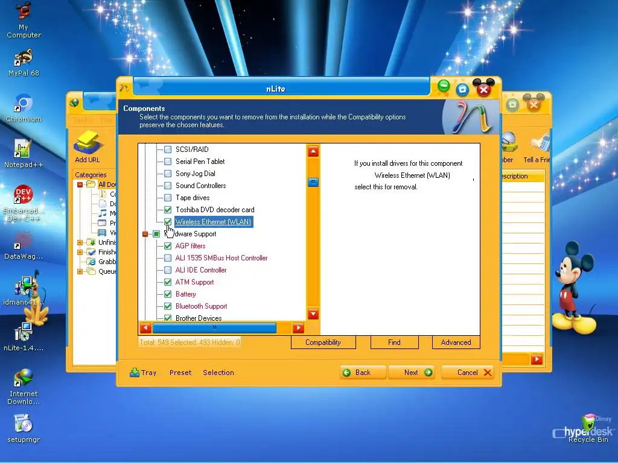The image size is (618, 463).
Task: Select the Grabber category icon
Action: point(91,262)
